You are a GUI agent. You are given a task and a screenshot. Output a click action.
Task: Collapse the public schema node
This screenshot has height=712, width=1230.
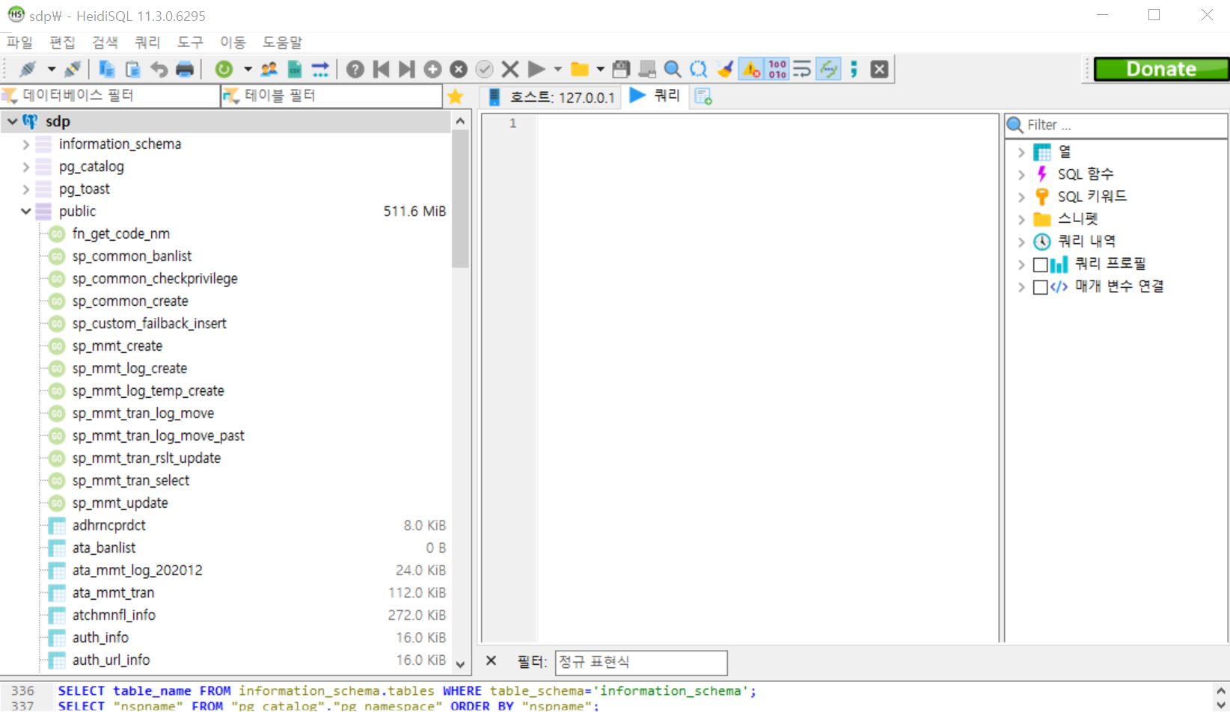(26, 212)
